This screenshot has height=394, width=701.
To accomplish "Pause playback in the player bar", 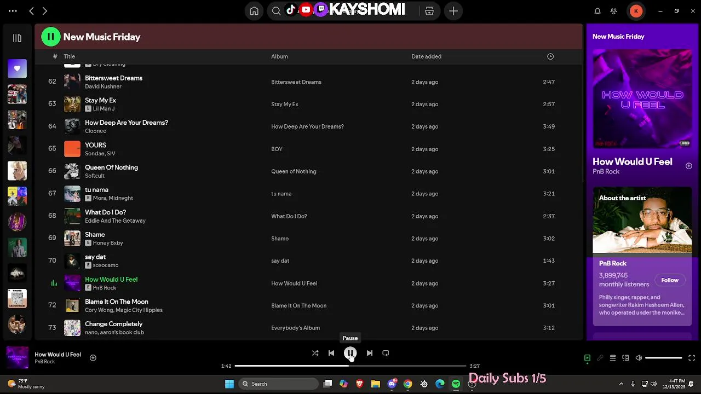I will point(350,353).
